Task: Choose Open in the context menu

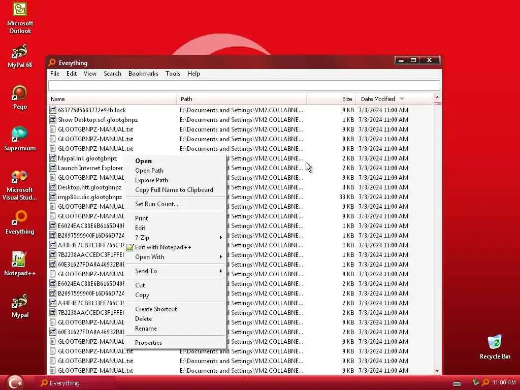Action: pos(175,161)
